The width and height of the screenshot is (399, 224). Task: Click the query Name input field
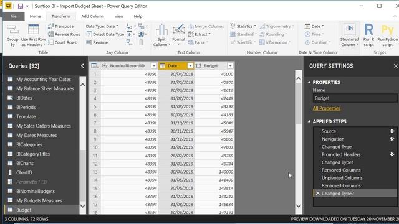(355, 98)
